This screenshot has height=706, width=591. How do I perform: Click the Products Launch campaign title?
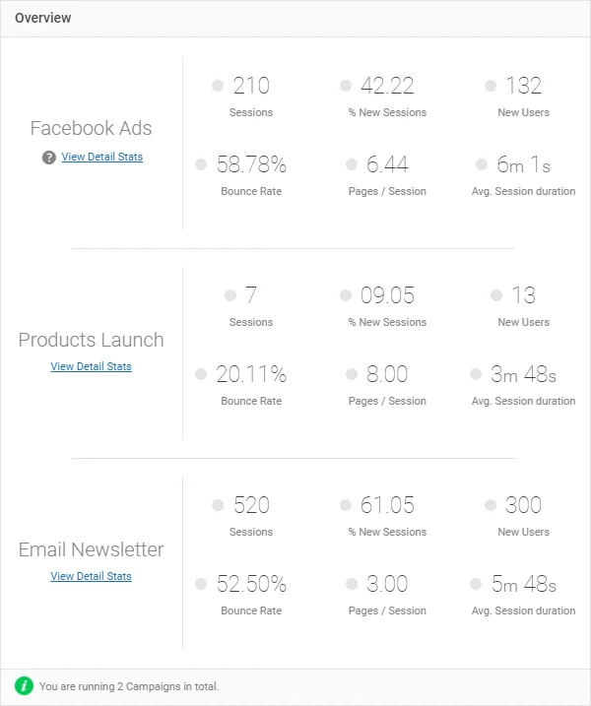coord(91,340)
